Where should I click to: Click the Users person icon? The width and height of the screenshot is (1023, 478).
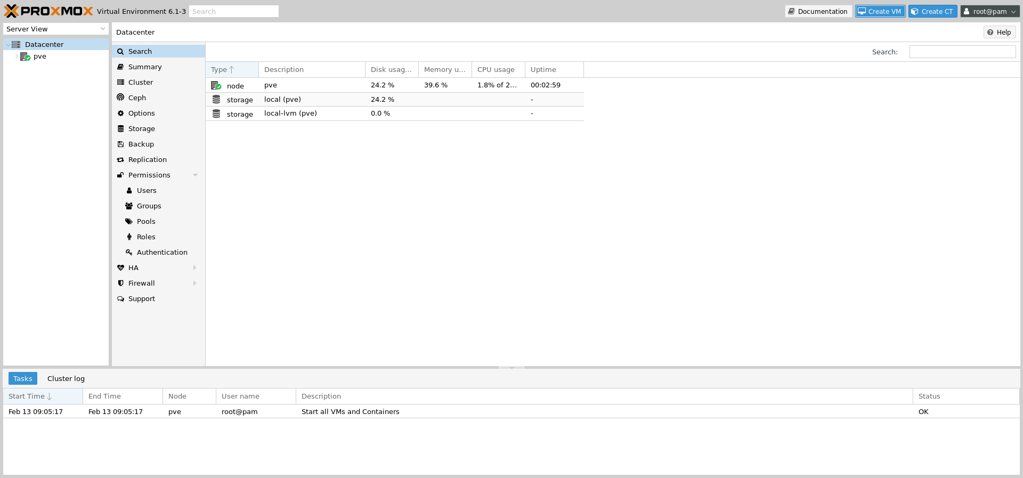[129, 191]
